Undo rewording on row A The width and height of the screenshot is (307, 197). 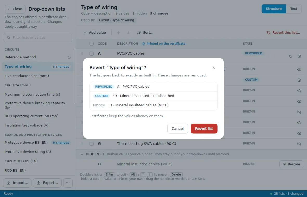(290, 56)
